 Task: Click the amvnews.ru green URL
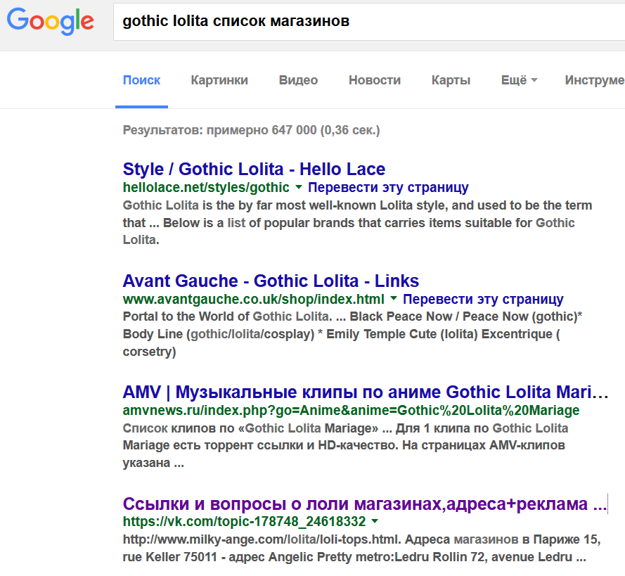pos(351,410)
